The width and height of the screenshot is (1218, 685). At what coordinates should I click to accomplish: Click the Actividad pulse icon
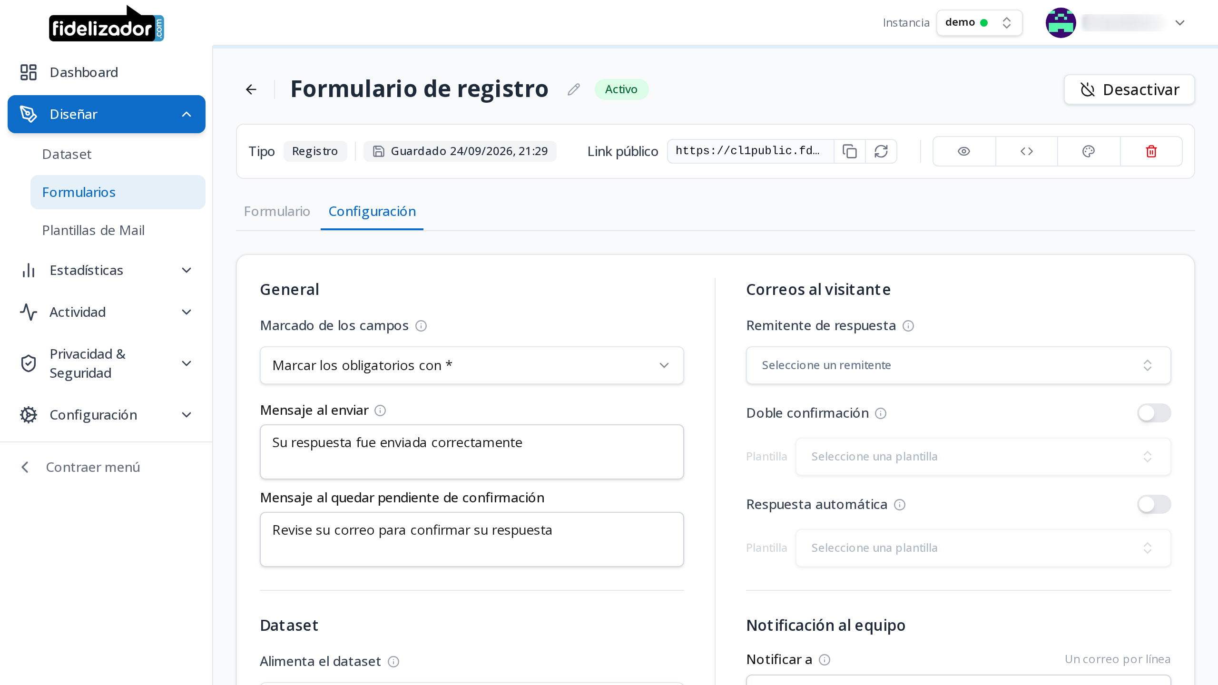pyautogui.click(x=29, y=312)
